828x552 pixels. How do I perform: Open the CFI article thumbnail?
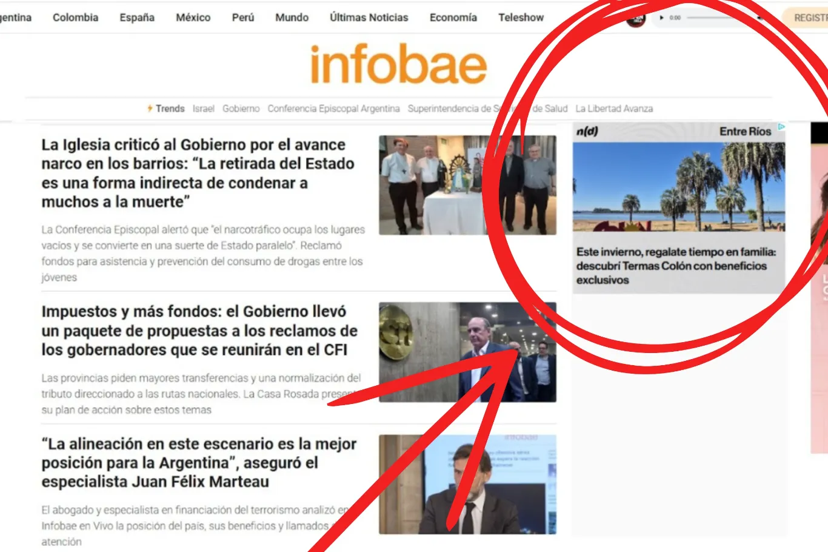click(467, 352)
